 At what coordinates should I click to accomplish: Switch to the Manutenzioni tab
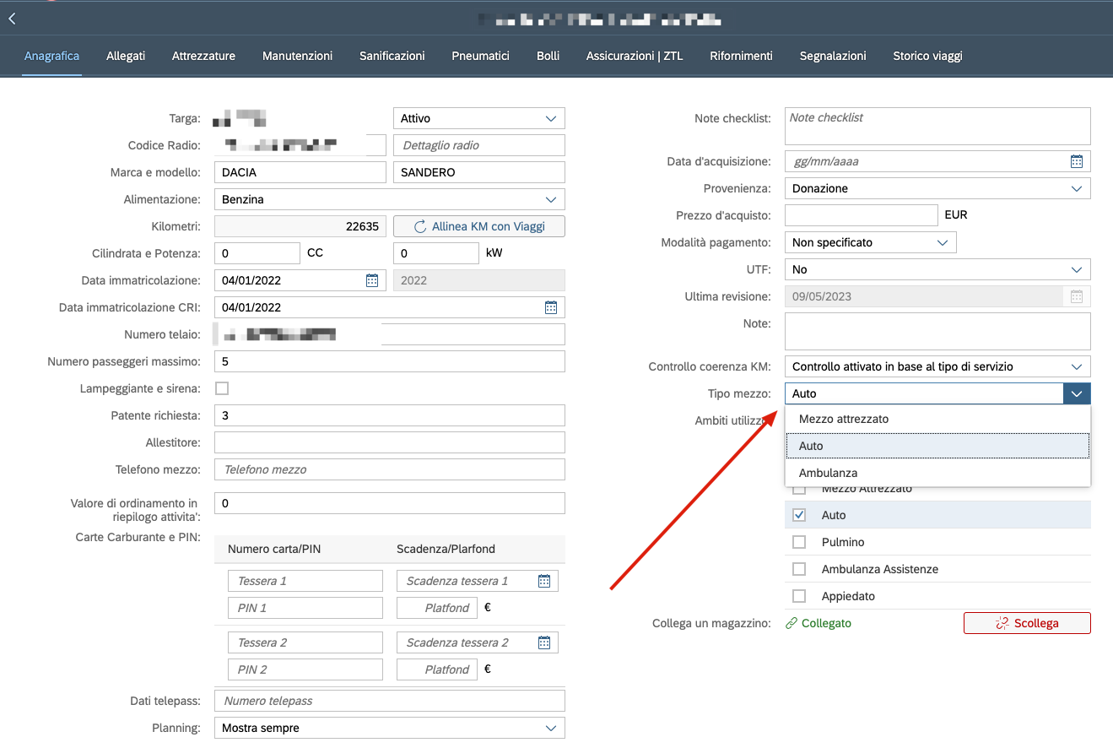click(297, 56)
